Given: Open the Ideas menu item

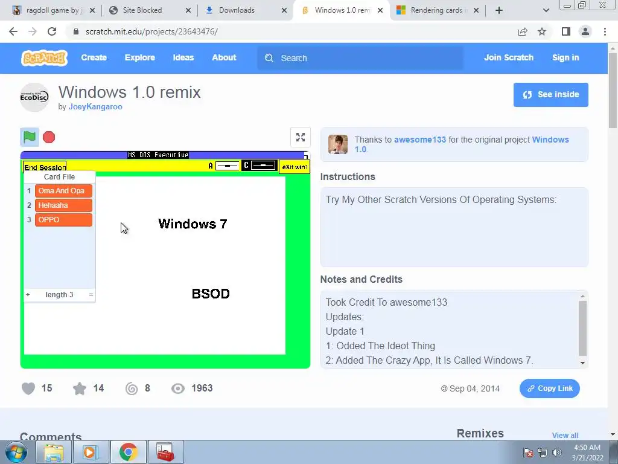Looking at the screenshot, I should [183, 57].
